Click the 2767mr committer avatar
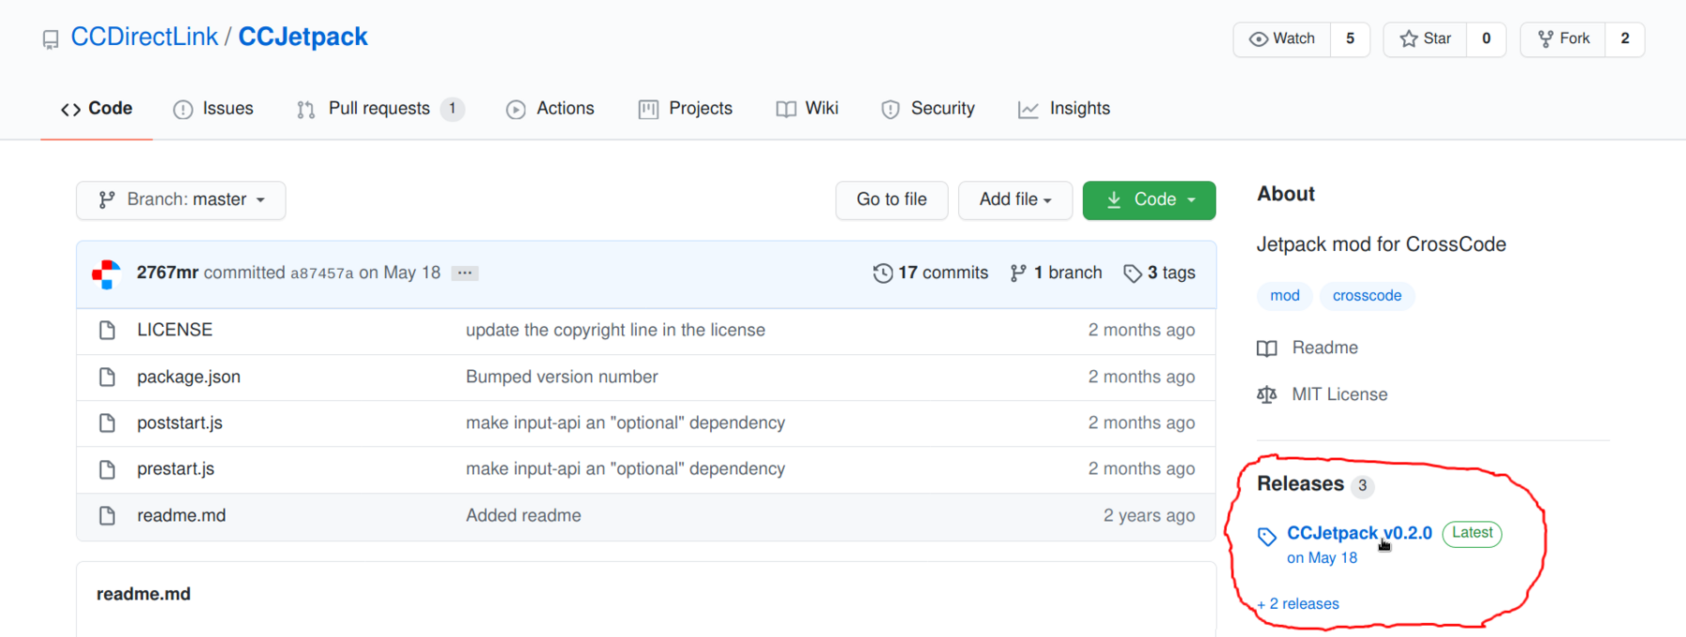 [107, 274]
